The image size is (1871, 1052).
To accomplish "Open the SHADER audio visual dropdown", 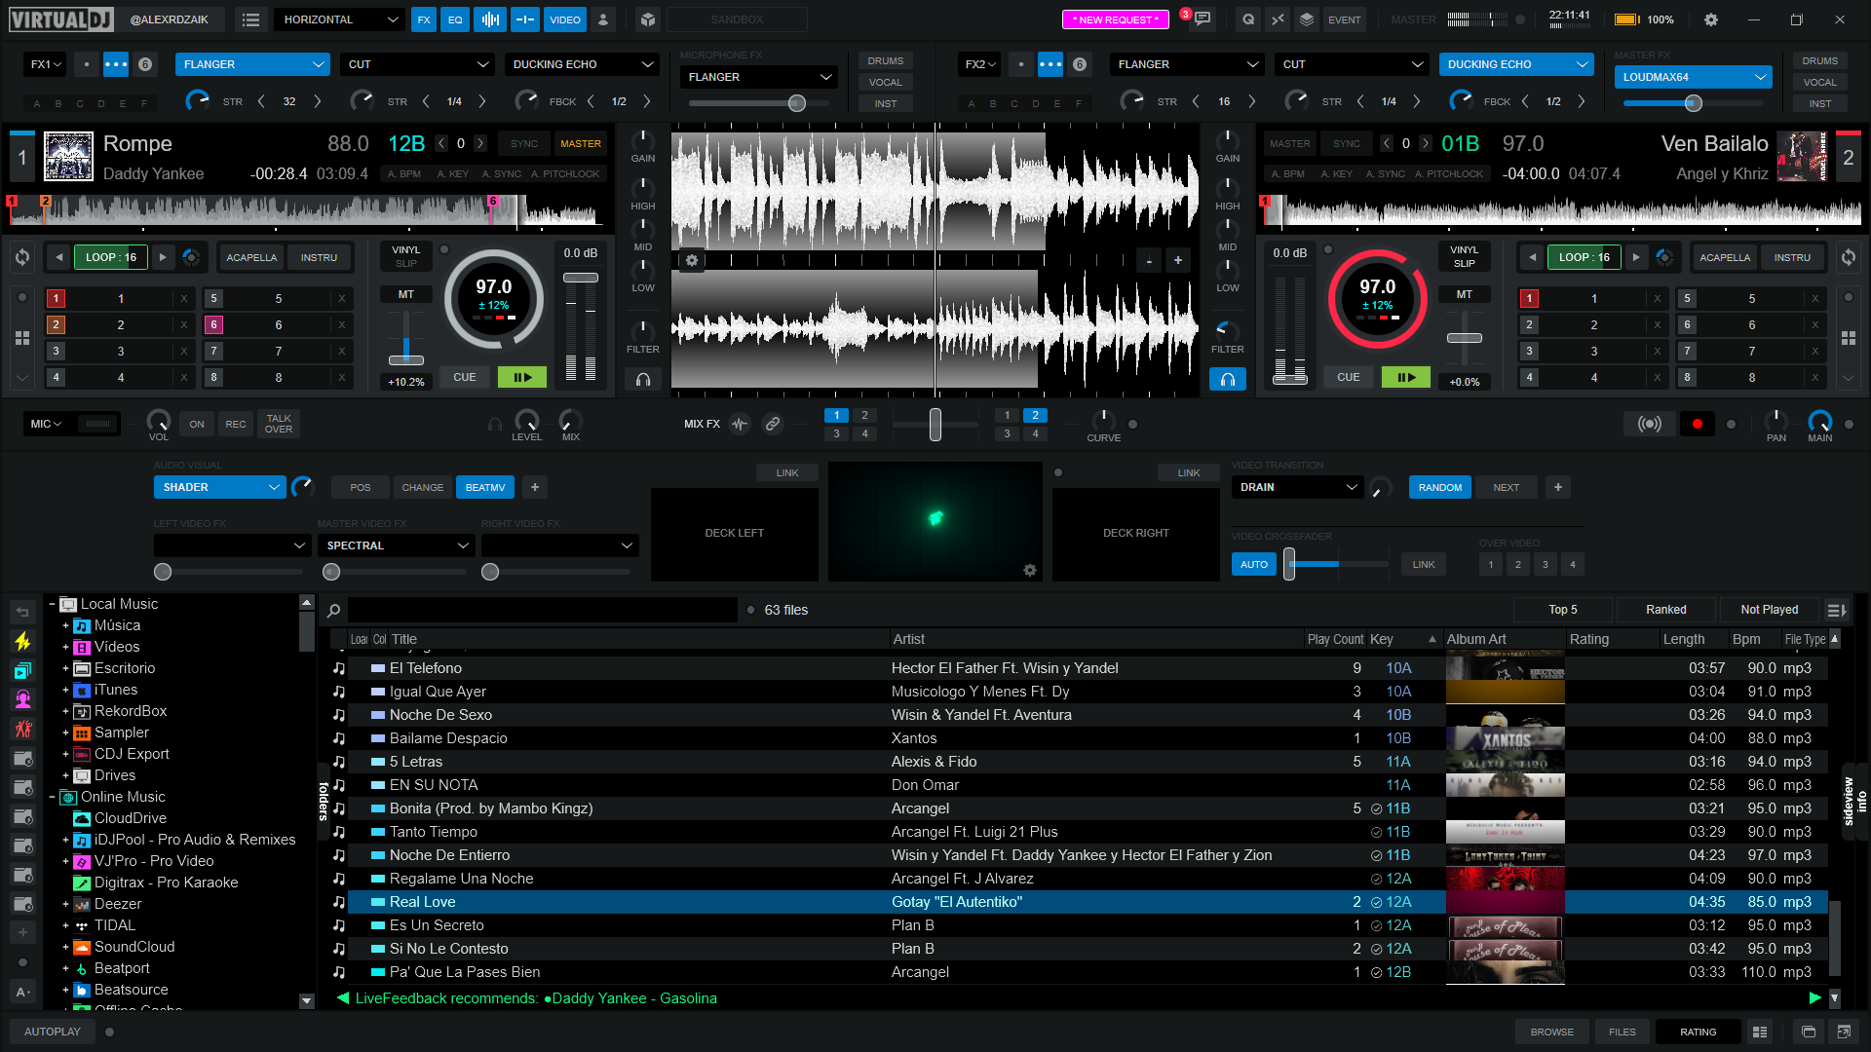I will point(219,487).
